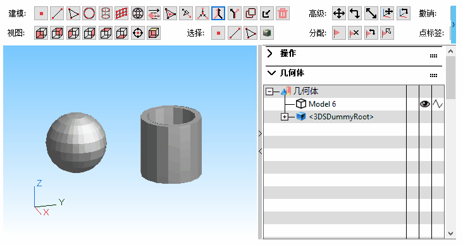The width and height of the screenshot is (463, 245).
Task: Select the create triangle face tool in 建模 row
Action: [x=73, y=13]
